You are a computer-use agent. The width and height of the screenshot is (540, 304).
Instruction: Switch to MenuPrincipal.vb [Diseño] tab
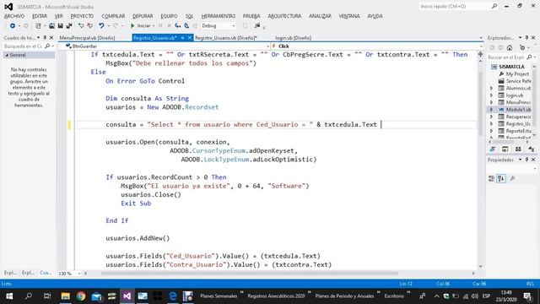87,38
